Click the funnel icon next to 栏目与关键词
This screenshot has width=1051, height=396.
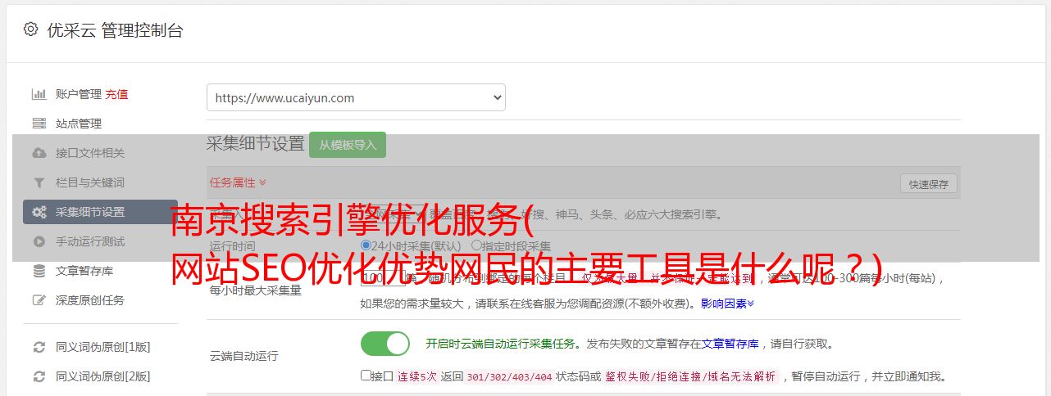pyautogui.click(x=39, y=182)
